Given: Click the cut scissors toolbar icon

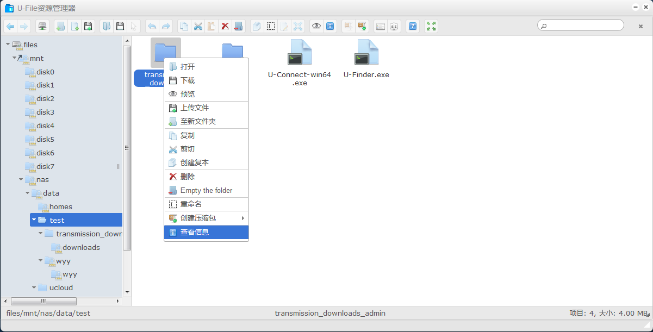Looking at the screenshot, I should point(198,26).
